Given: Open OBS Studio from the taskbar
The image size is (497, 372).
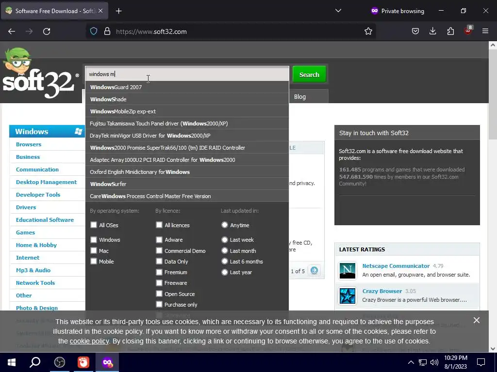Looking at the screenshot, I should coord(60,362).
